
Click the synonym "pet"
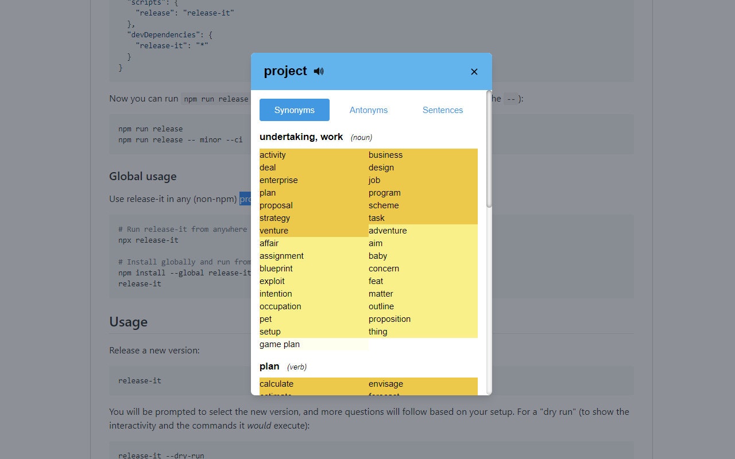[265, 319]
